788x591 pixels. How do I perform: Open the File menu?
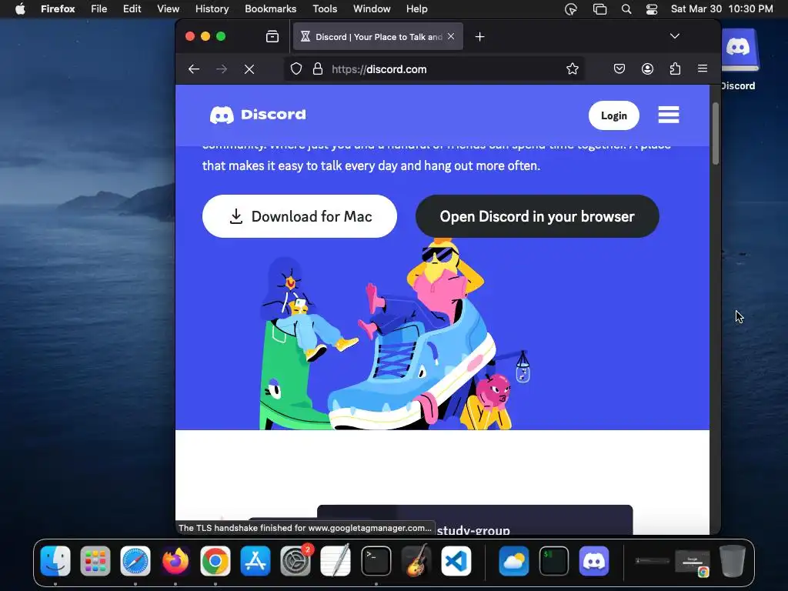99,9
